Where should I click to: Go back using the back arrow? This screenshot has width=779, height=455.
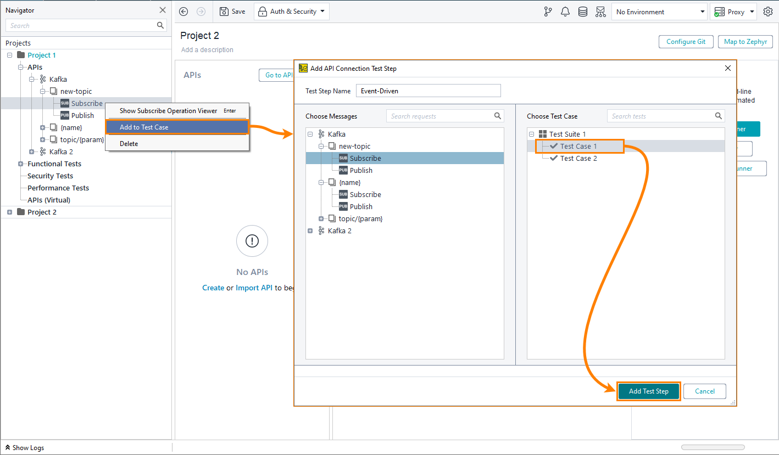[183, 11]
